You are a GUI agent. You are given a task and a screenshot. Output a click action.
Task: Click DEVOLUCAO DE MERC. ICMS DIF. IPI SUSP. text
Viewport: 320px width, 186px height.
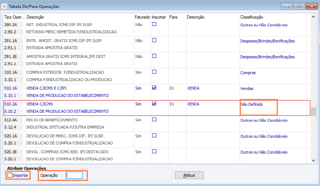tap(65, 136)
